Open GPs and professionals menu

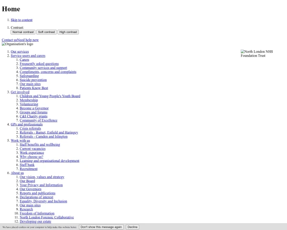coord(27,125)
